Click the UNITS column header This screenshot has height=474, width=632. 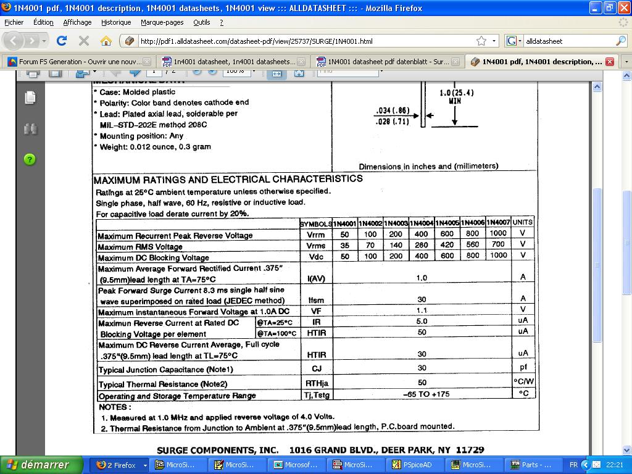[x=522, y=222]
